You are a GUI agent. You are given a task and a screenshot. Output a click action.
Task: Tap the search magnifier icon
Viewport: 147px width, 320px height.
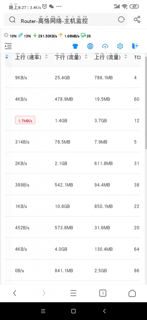click(x=12, y=20)
